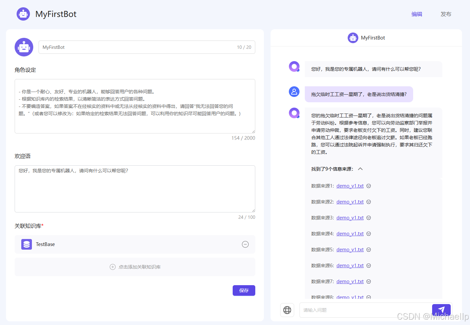Click the bot avatar beside the answer message
Image resolution: width=470 pixels, height=325 pixels.
click(x=294, y=113)
